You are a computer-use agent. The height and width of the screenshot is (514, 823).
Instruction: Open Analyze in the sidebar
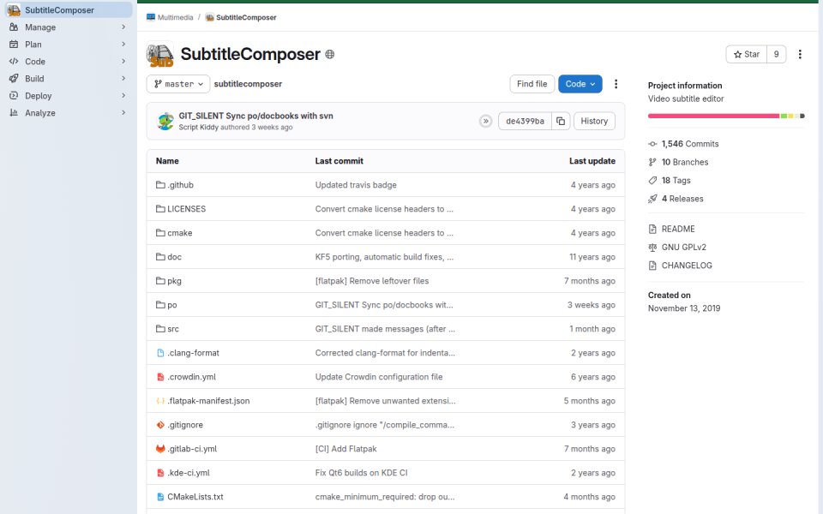tap(69, 113)
